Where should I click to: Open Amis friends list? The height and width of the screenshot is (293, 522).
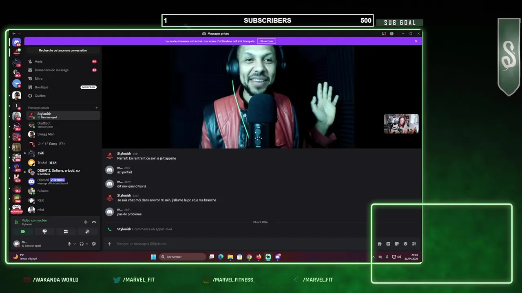[x=62, y=61]
